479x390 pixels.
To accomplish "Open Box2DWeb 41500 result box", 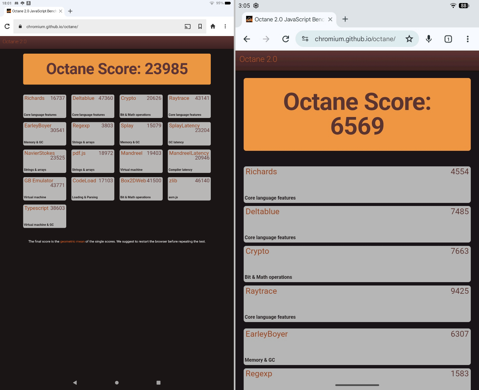I will 141,188.
